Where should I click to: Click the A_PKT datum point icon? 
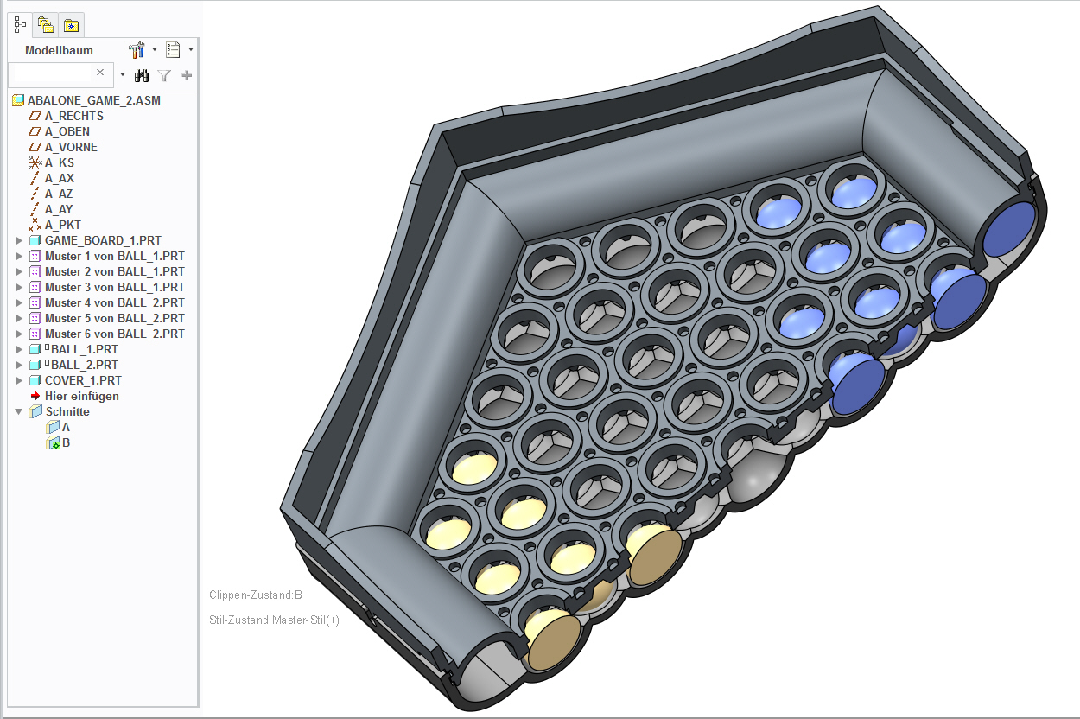click(35, 224)
